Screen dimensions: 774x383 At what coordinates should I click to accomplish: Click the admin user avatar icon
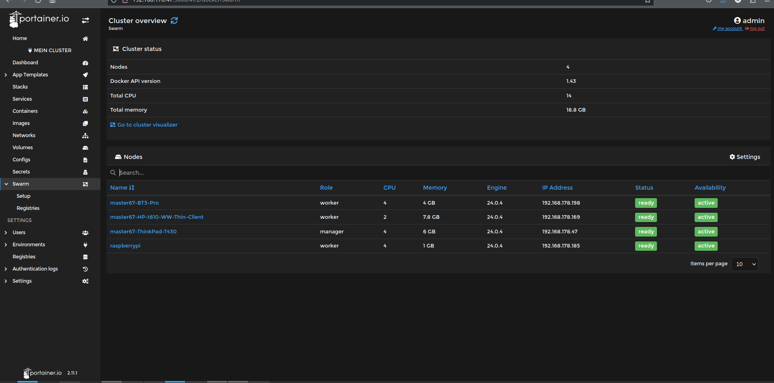tap(737, 21)
